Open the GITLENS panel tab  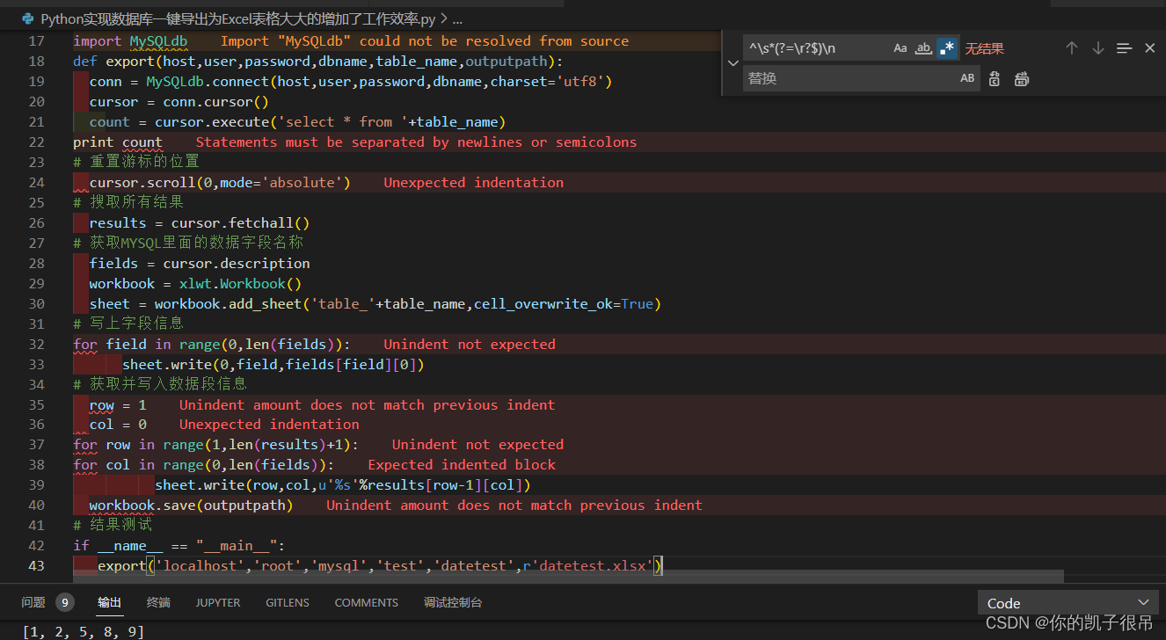(x=286, y=602)
